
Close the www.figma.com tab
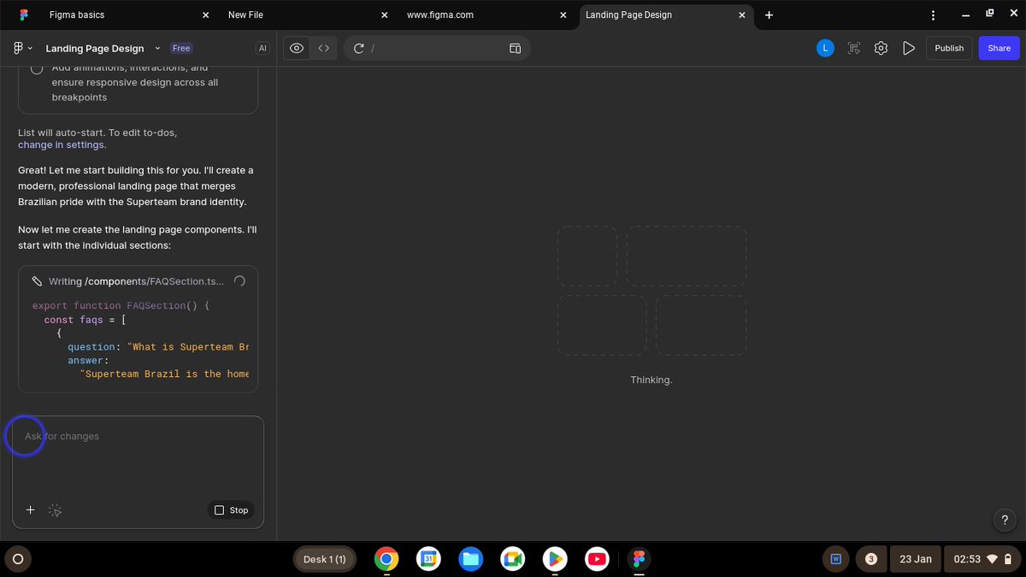563,15
